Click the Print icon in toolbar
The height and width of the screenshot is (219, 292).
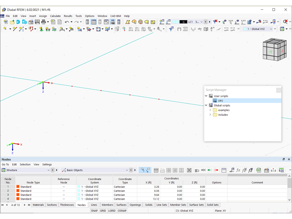click(43, 22)
